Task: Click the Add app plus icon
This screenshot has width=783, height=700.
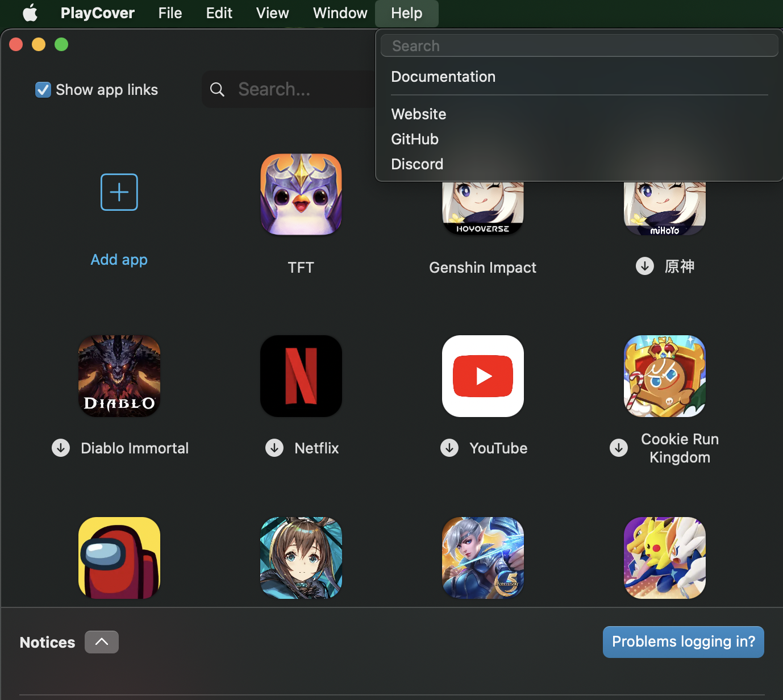Action: click(119, 192)
